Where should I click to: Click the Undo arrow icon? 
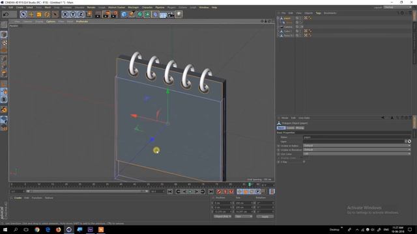pos(6,14)
